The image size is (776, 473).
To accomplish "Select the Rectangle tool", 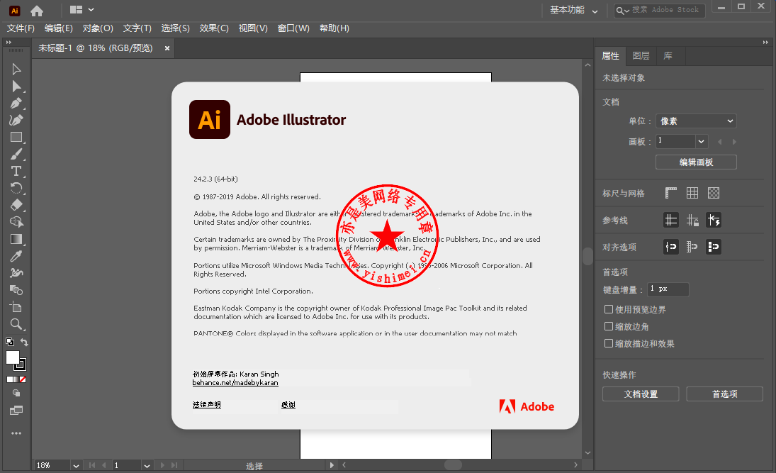I will [x=16, y=137].
